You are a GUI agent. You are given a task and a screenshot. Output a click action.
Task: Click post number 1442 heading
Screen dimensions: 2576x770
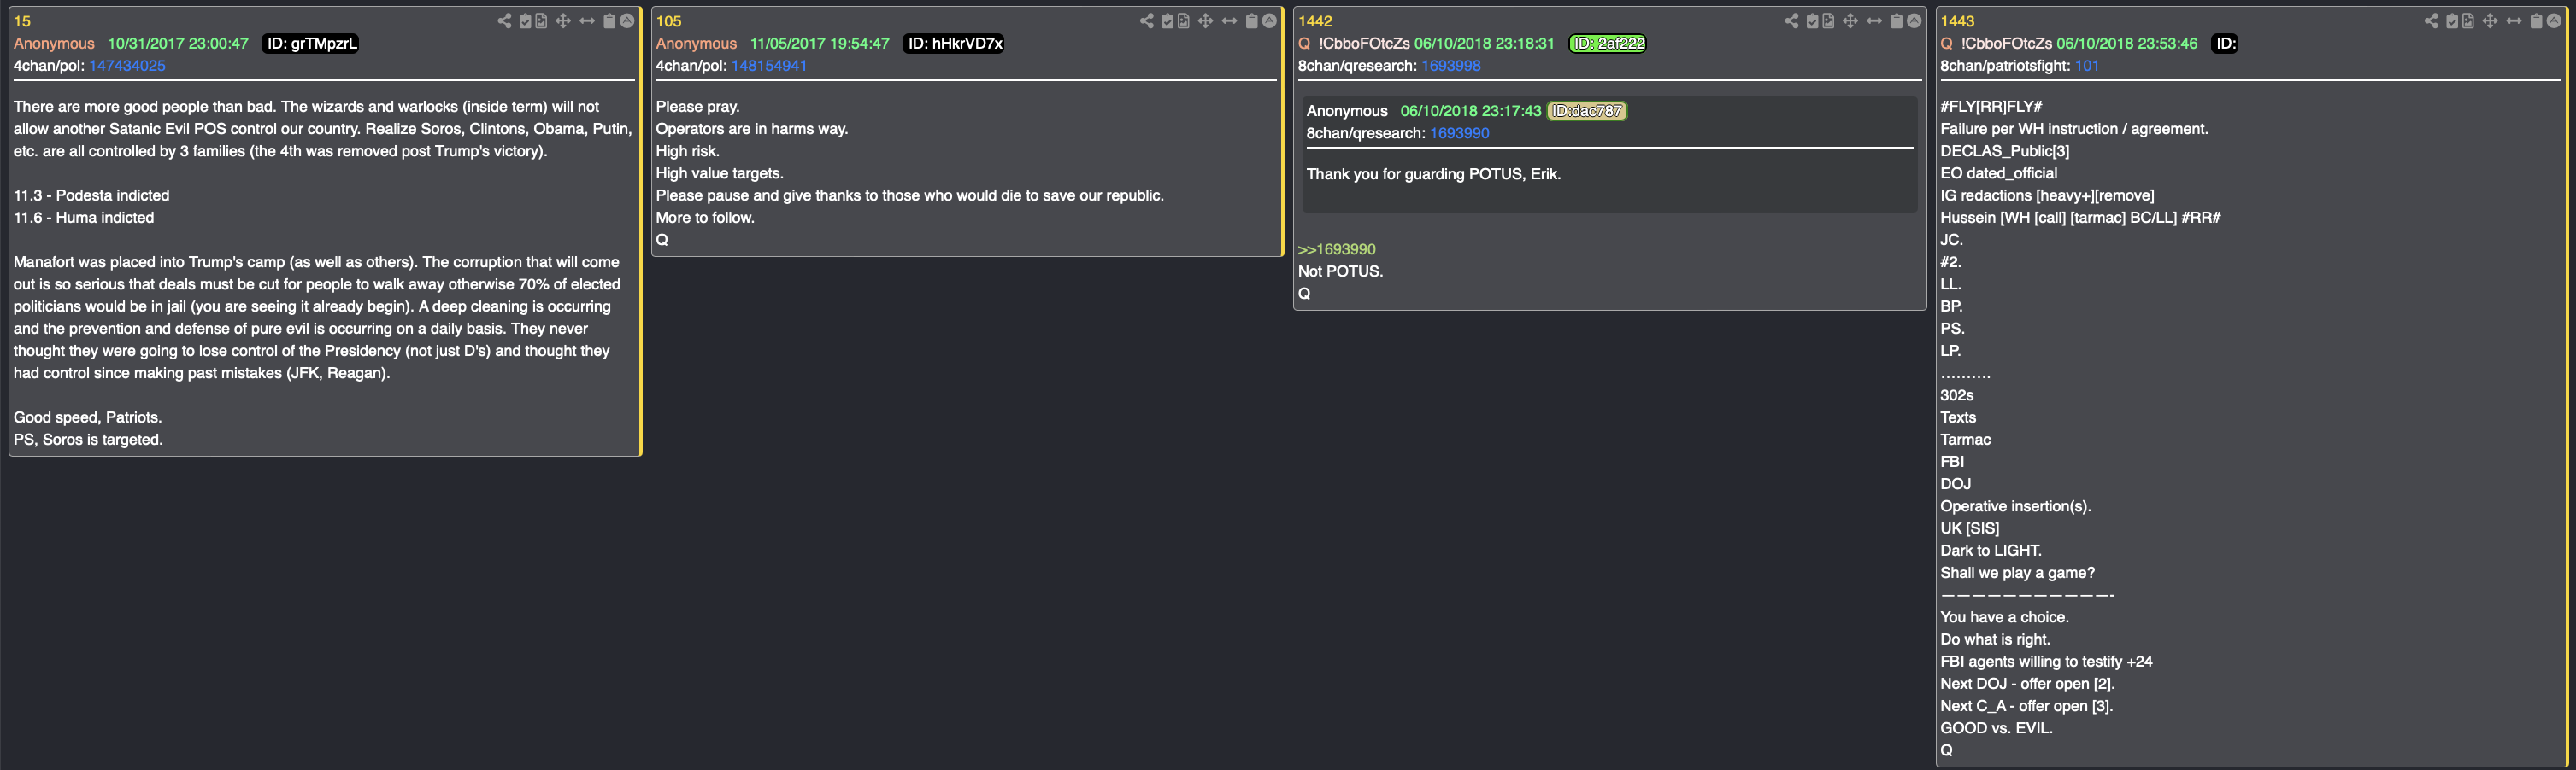coord(1315,21)
